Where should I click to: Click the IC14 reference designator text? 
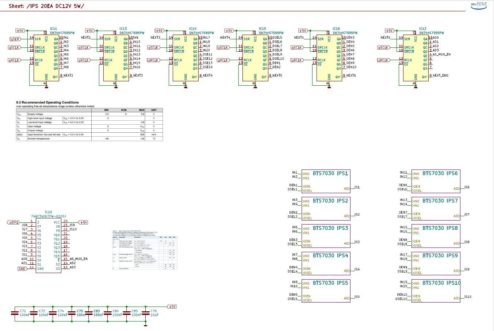click(x=193, y=28)
